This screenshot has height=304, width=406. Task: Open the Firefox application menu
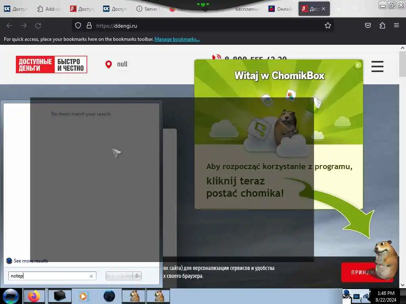point(396,25)
